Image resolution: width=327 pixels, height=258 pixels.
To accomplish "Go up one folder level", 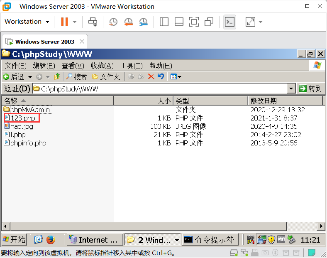I will pos(57,76).
